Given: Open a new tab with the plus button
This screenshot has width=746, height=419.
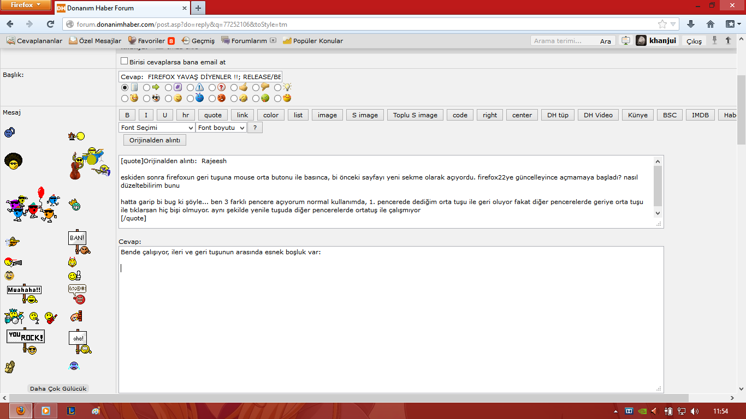Looking at the screenshot, I should tap(198, 8).
